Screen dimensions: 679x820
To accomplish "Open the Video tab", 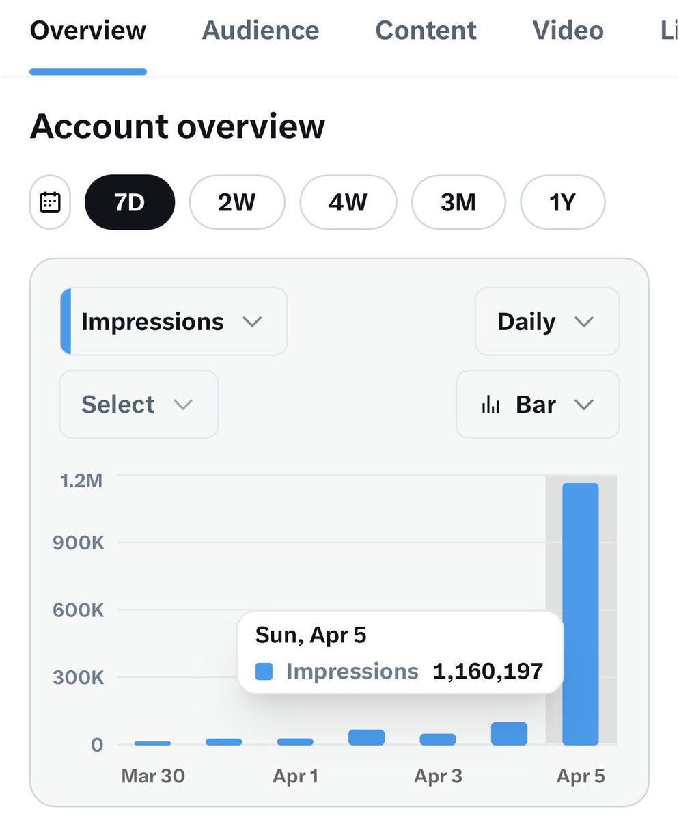I will pos(568,31).
